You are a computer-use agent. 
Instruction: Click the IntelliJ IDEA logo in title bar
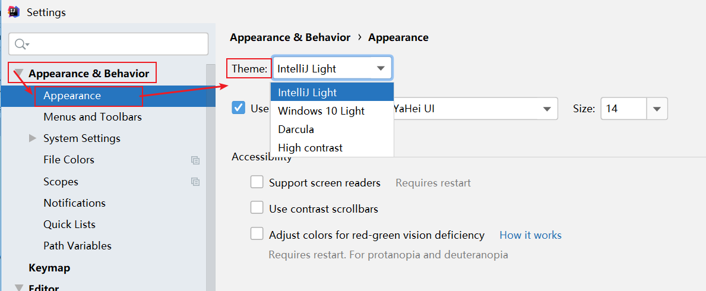(x=13, y=12)
